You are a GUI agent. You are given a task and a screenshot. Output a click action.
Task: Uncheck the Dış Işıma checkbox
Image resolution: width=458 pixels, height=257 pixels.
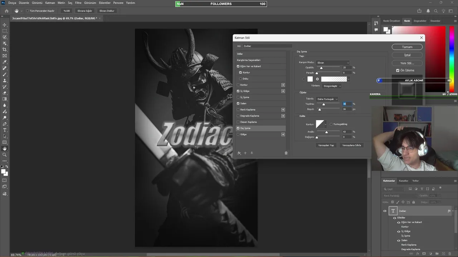(x=238, y=128)
